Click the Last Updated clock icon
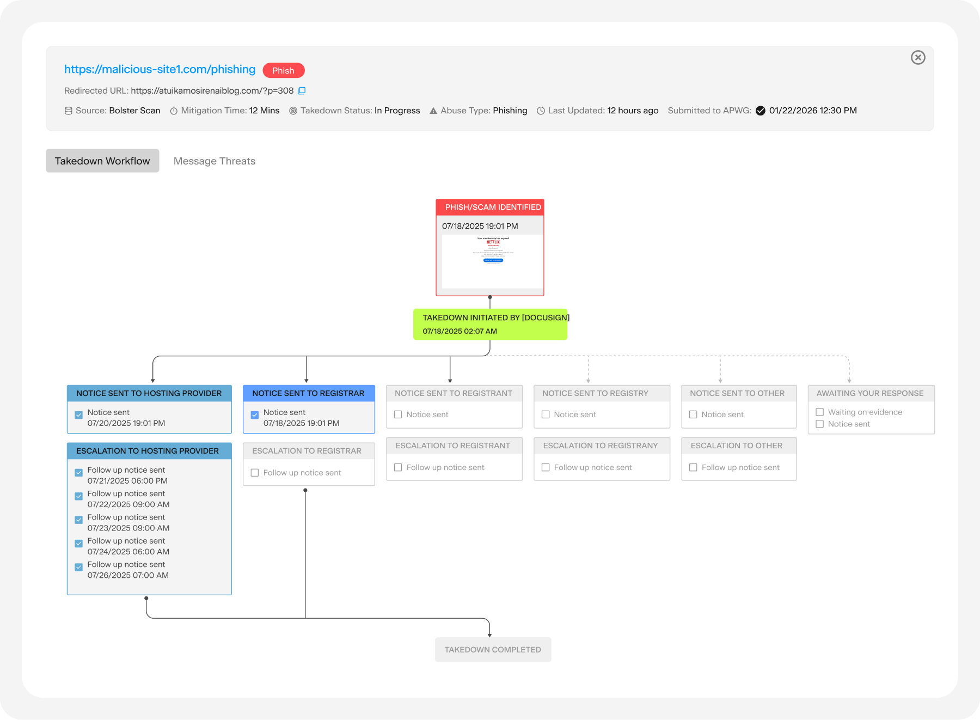 (x=541, y=111)
